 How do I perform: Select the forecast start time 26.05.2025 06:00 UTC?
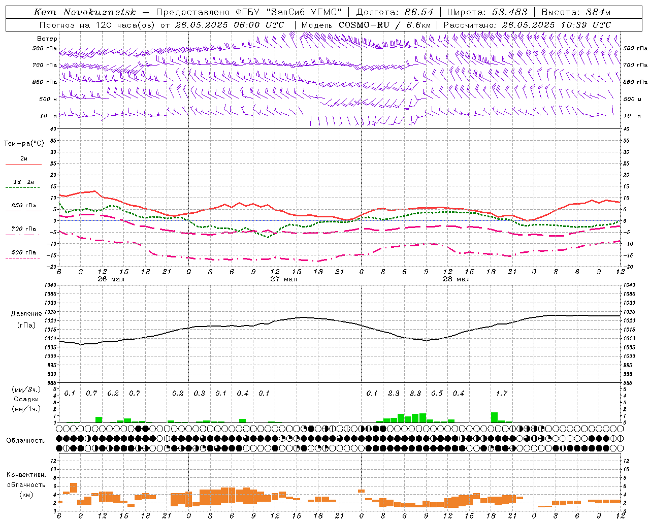coord(230,25)
